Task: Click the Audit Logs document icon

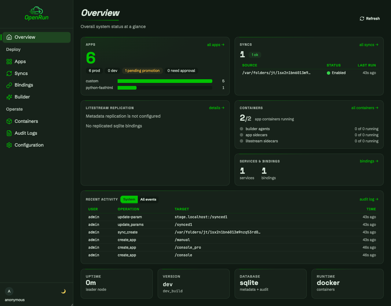Action: pos(9,133)
